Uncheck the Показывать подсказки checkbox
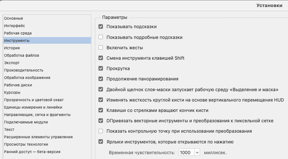The width and height of the screenshot is (288, 159). [x=101, y=27]
